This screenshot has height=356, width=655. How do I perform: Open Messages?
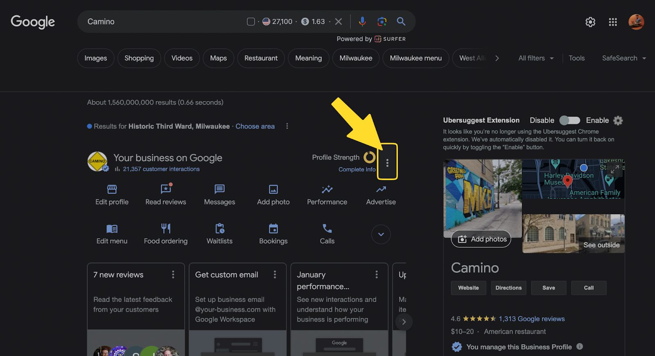219,195
